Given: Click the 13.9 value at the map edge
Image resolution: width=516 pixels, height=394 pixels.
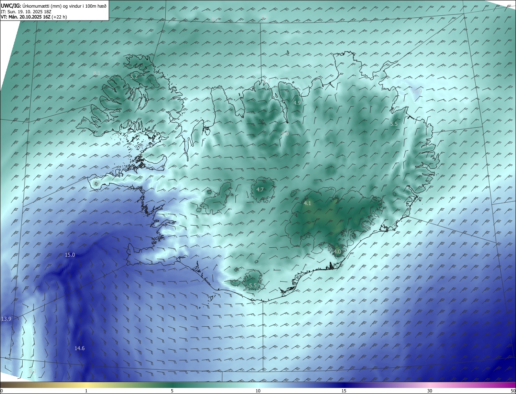Looking at the screenshot, I should [6, 319].
